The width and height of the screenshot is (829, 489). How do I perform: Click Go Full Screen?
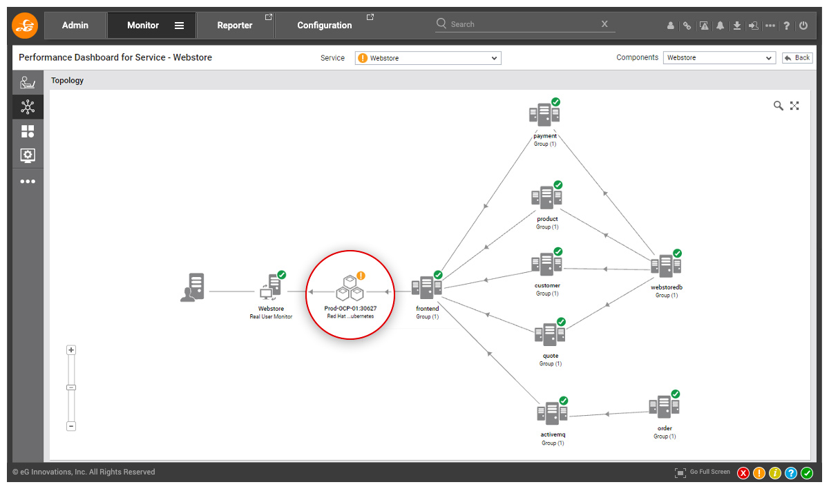703,472
